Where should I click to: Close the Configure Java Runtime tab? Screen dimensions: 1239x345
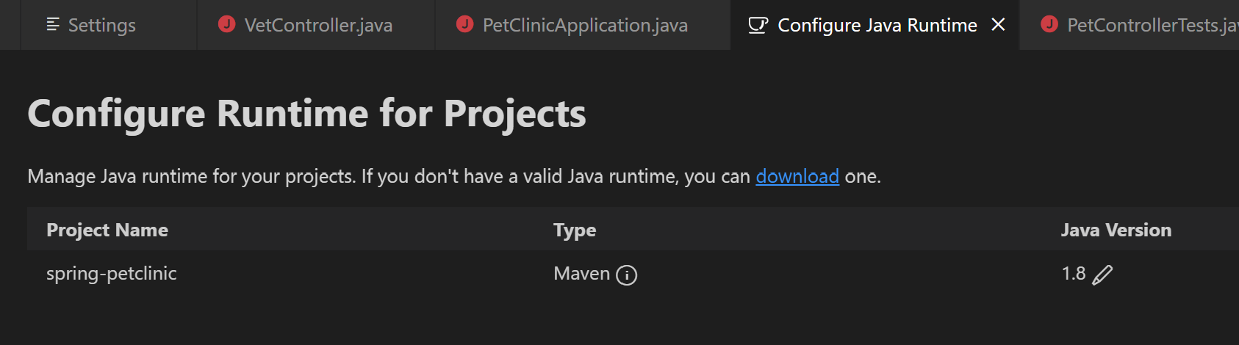[x=998, y=25]
